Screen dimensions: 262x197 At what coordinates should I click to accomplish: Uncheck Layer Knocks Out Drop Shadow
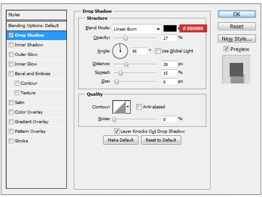117,131
